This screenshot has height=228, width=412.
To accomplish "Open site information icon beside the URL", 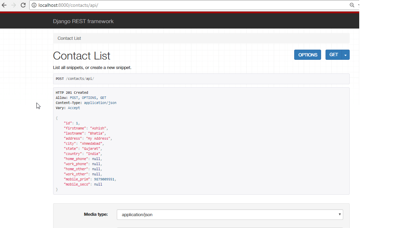I will coord(34,5).
